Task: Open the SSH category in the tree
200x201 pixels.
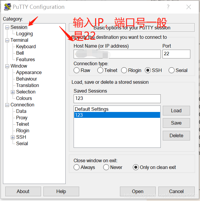Action: click(x=21, y=137)
